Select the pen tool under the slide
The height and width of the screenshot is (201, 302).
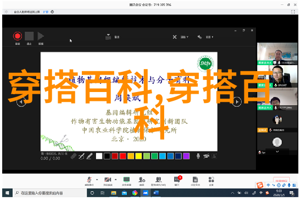click(x=81, y=156)
